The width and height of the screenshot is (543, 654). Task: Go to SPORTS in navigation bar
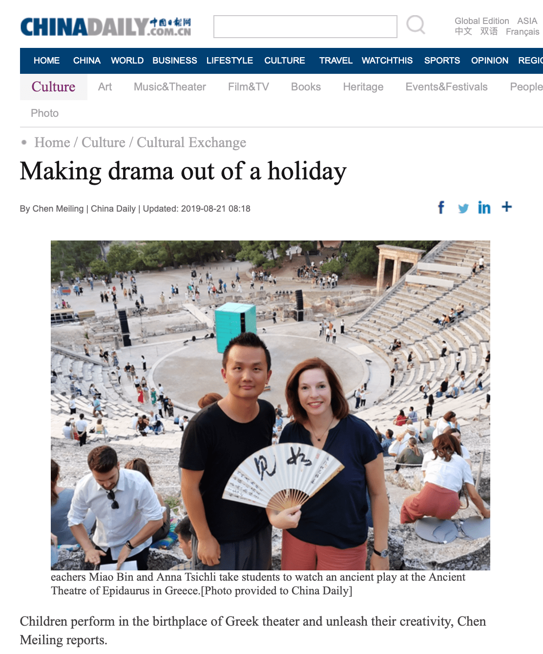click(x=442, y=61)
